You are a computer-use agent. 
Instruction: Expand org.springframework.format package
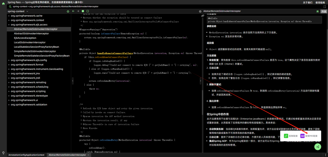9,65
